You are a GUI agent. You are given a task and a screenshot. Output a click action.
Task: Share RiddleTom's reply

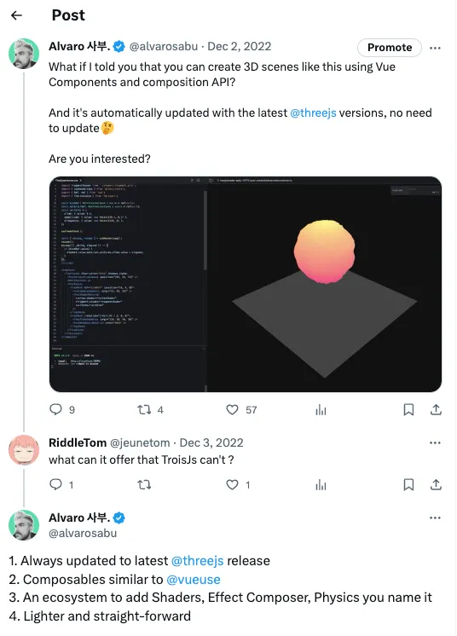pos(436,485)
